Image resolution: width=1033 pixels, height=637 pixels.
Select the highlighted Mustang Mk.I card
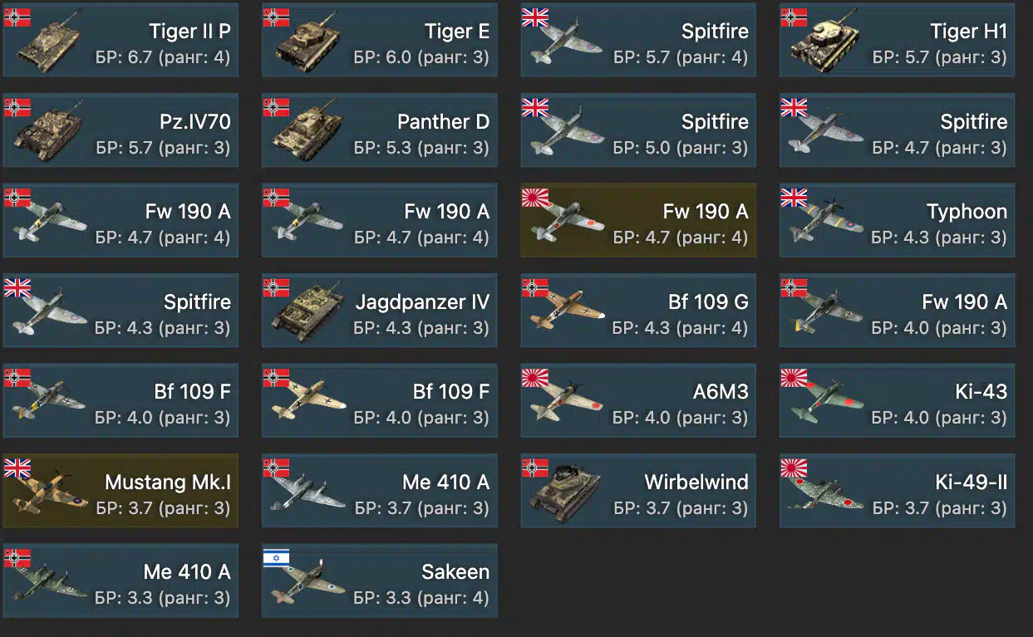[121, 491]
